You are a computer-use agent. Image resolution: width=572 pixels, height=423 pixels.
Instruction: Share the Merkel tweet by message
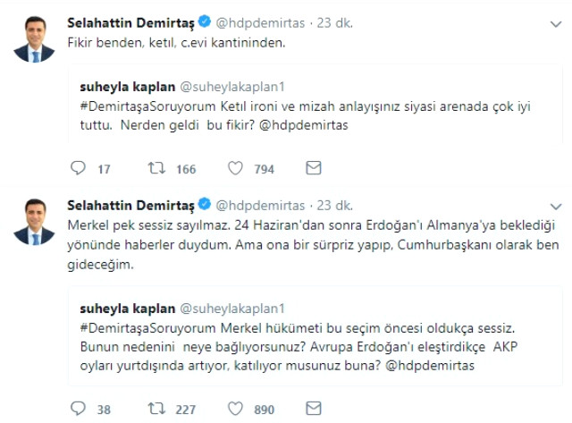pyautogui.click(x=313, y=409)
